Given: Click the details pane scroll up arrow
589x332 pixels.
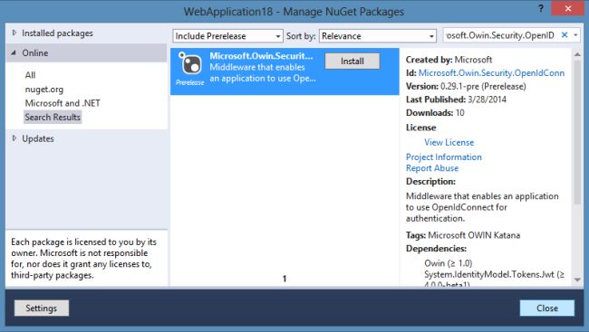Looking at the screenshot, I should click(x=577, y=55).
